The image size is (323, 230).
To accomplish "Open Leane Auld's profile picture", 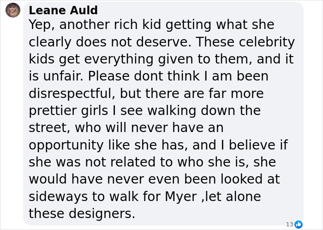I will tap(13, 10).
